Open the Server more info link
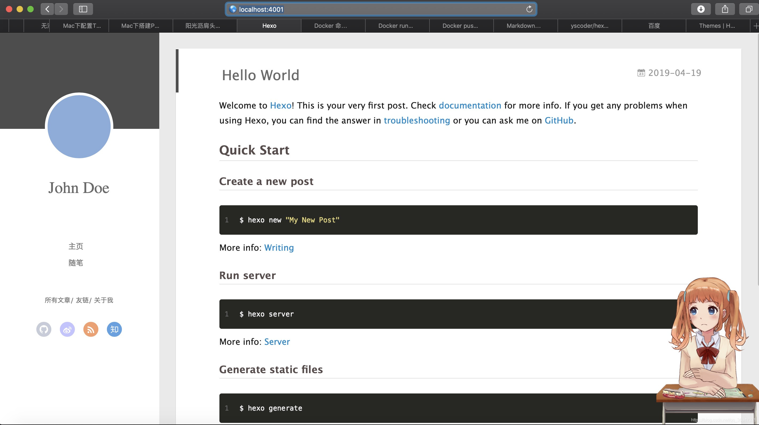 coord(277,342)
